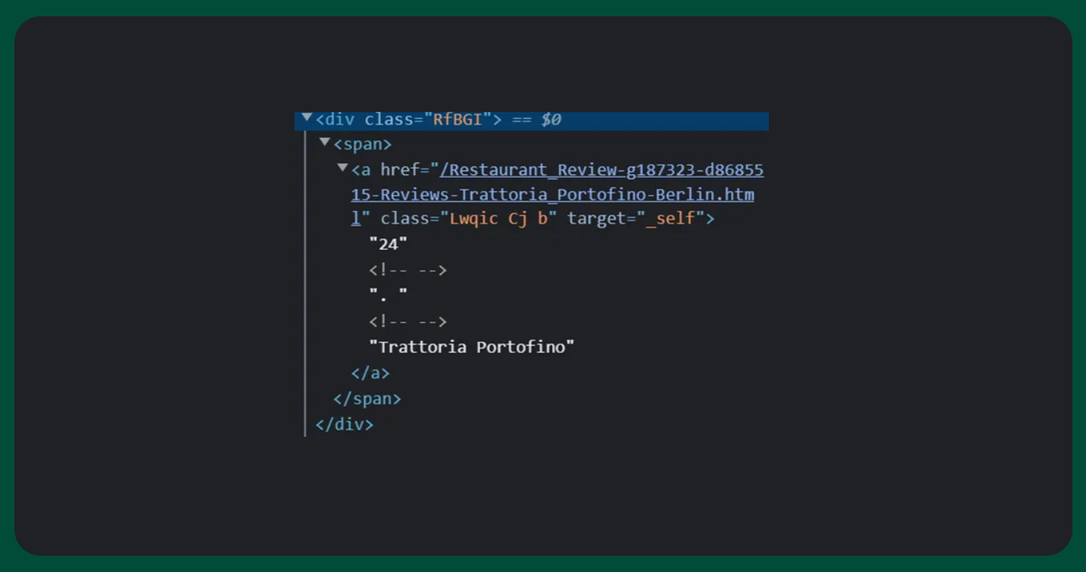Select the "RfBGI" class attribute value
This screenshot has height=572, width=1086.
coord(458,120)
